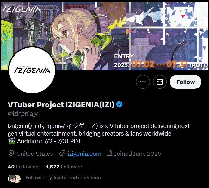The image size is (209, 188).
Task: View the 1,822 Followers list
Action: pyautogui.click(x=65, y=167)
